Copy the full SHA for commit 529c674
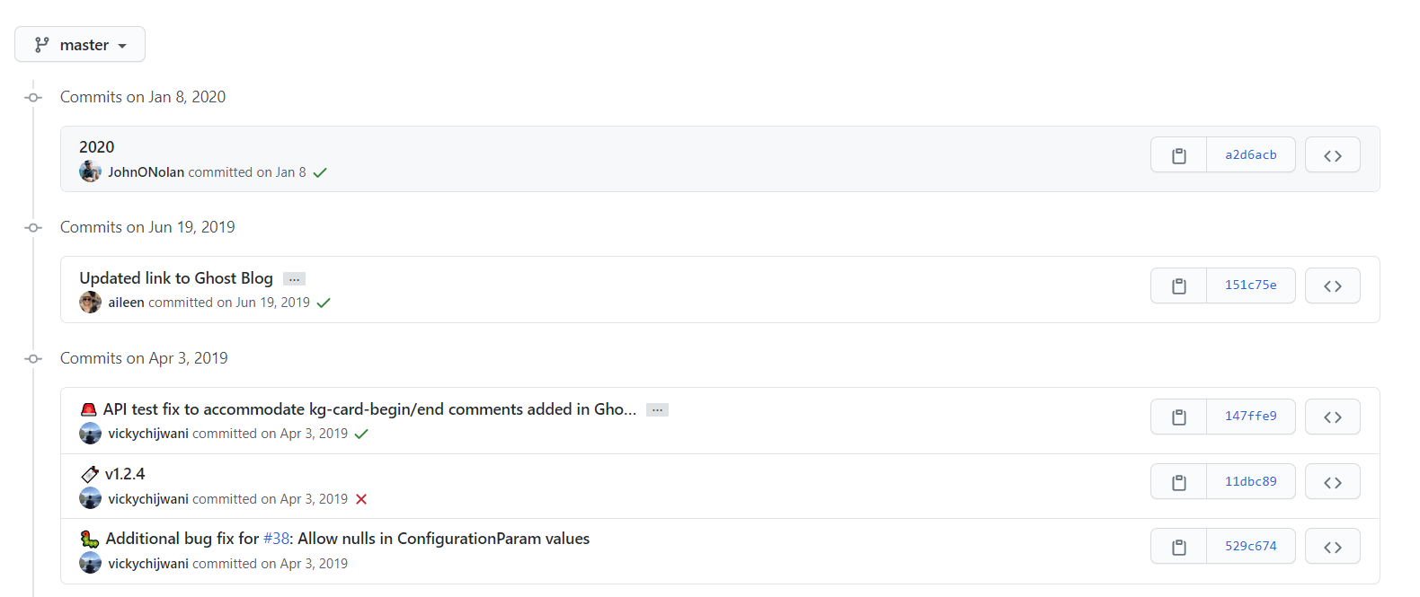The height and width of the screenshot is (597, 1420). 1178,547
